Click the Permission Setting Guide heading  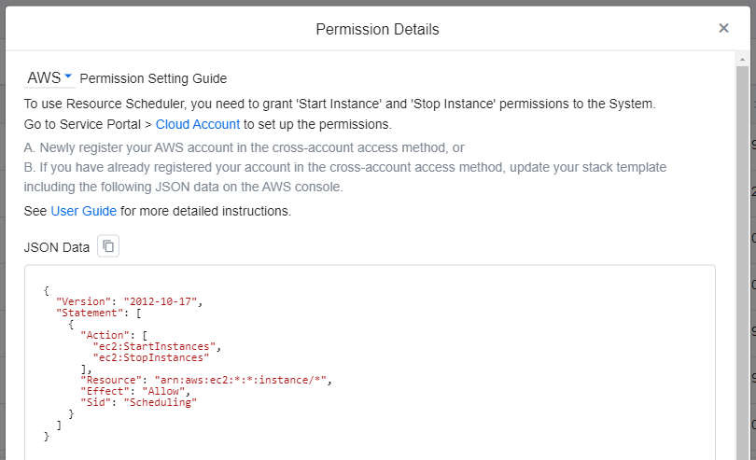(153, 78)
